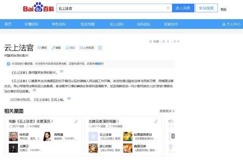Click the edit pencil on the 左腾云参演的电影 card
Image resolution: width=243 pixels, height=162 pixels.
click(156, 121)
